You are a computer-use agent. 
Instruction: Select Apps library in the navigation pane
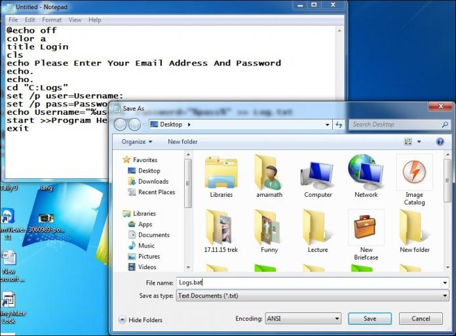tap(140, 224)
